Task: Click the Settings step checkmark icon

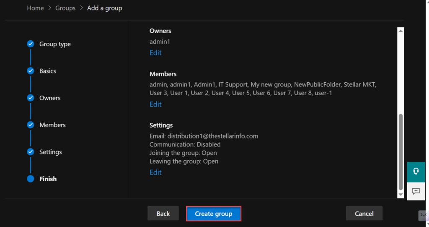Action: point(31,152)
